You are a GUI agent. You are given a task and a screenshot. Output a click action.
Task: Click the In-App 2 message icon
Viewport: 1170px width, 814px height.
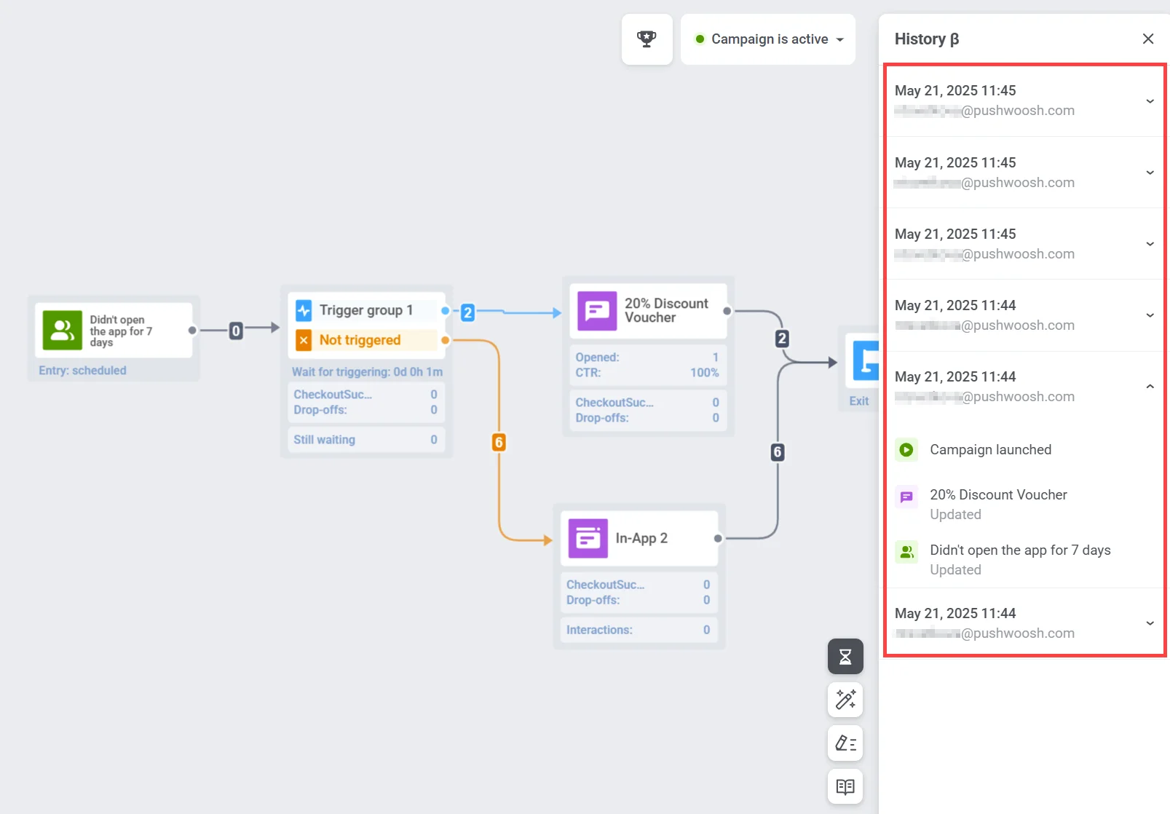point(588,539)
